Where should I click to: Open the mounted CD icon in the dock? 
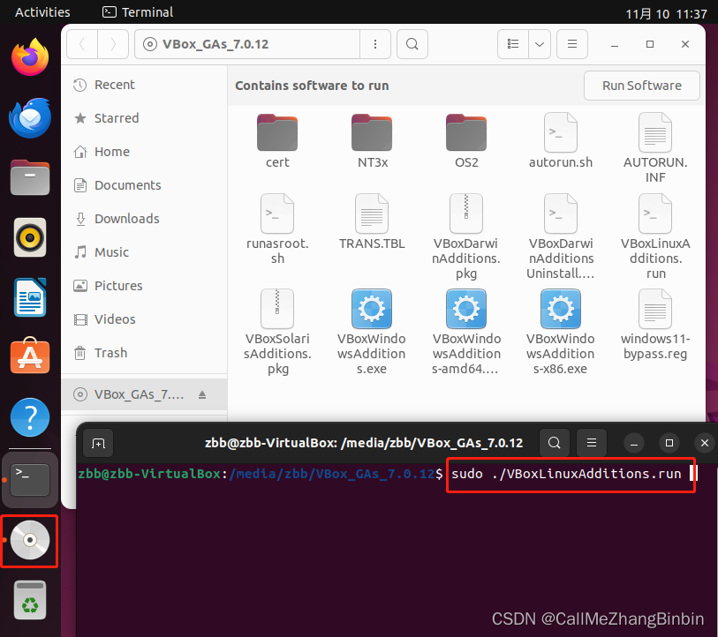(x=29, y=541)
